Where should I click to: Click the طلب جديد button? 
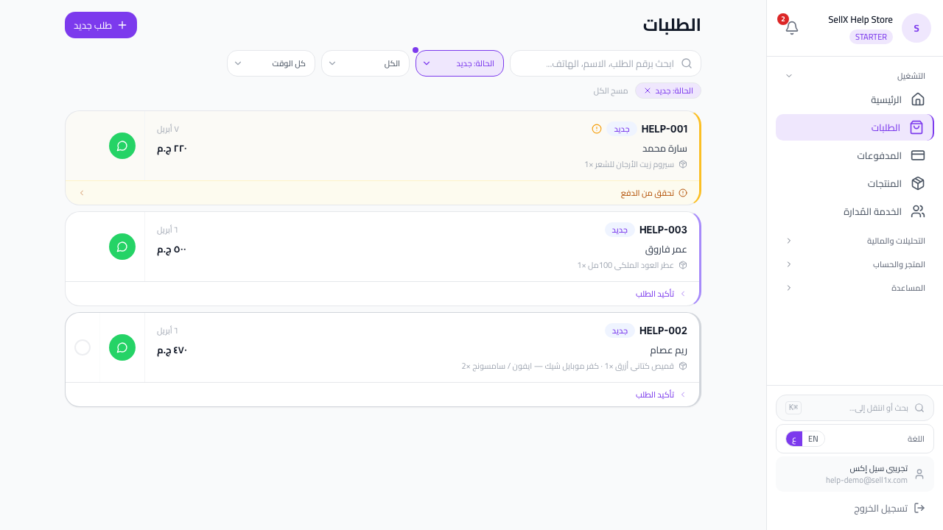click(x=101, y=25)
